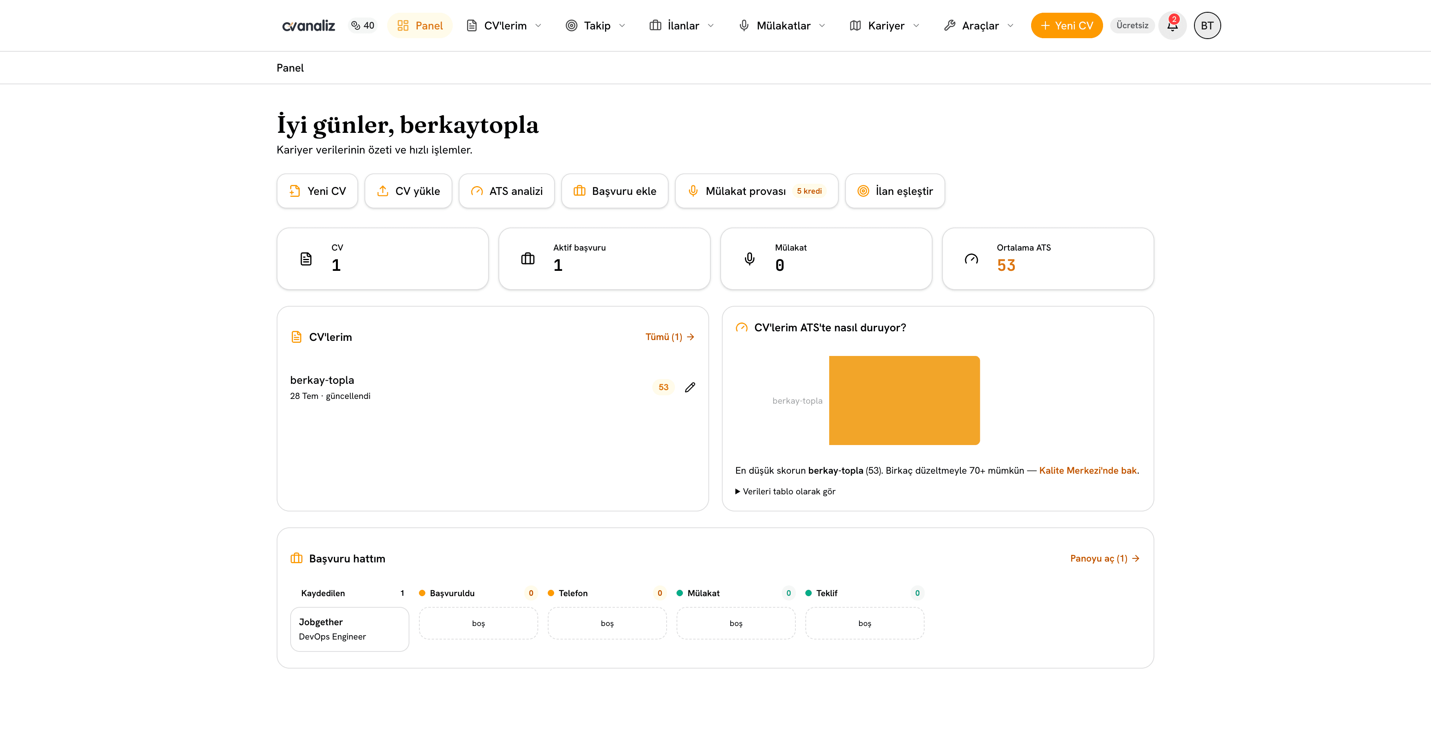Expand the CV'lerim dropdown chevron

(538, 25)
